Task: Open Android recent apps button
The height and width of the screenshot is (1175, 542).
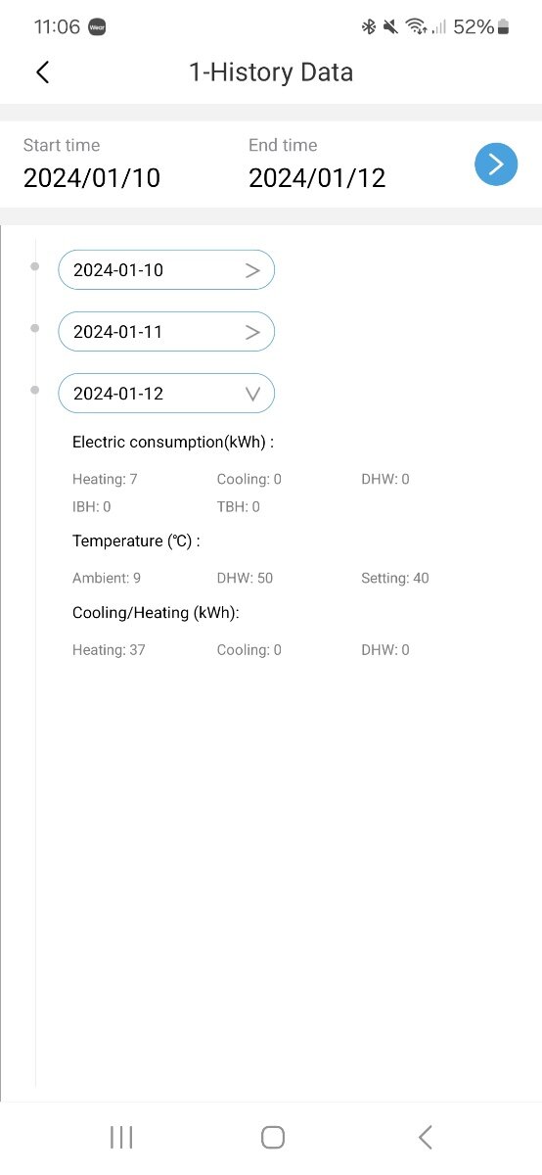Action: pyautogui.click(x=121, y=1137)
